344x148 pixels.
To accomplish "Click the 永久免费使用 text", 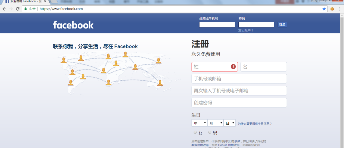I will tap(206, 54).
